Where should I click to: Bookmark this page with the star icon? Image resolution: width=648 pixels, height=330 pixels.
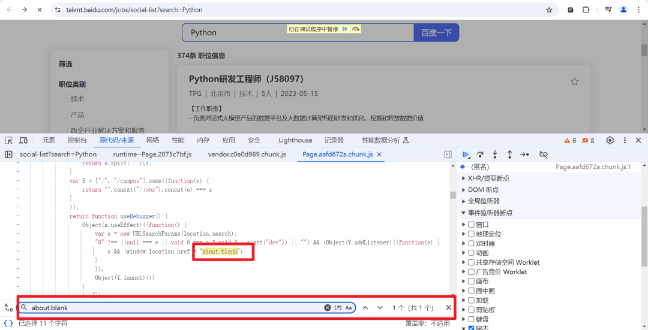(549, 10)
